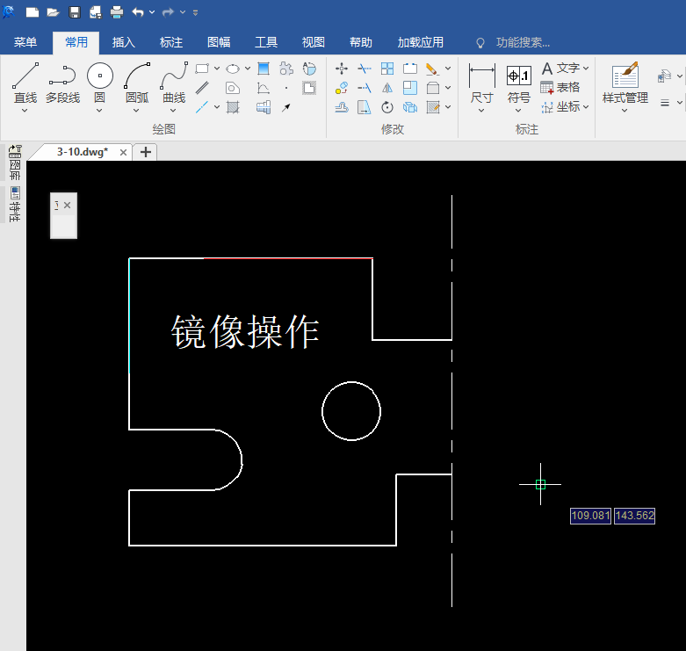Switch to the 标注 ribbon tab
The height and width of the screenshot is (651, 686).
(x=171, y=42)
